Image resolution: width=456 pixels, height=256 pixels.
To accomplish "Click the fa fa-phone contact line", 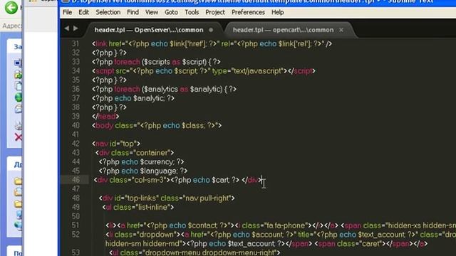I will [x=281, y=225].
